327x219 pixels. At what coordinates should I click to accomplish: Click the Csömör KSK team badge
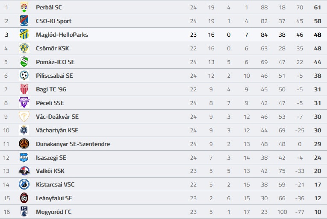[24, 48]
